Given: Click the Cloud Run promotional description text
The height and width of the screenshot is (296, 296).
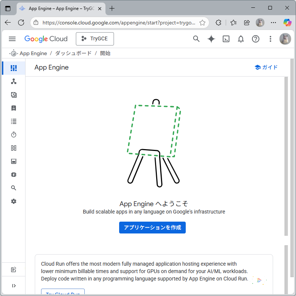Looking at the screenshot, I should click(145, 271).
